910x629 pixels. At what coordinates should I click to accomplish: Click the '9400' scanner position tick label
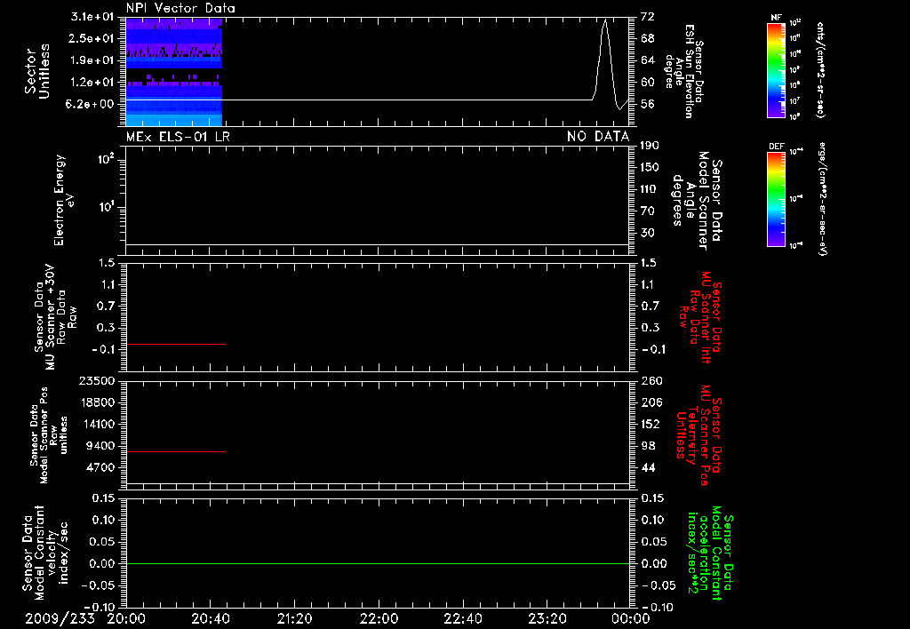tap(101, 446)
